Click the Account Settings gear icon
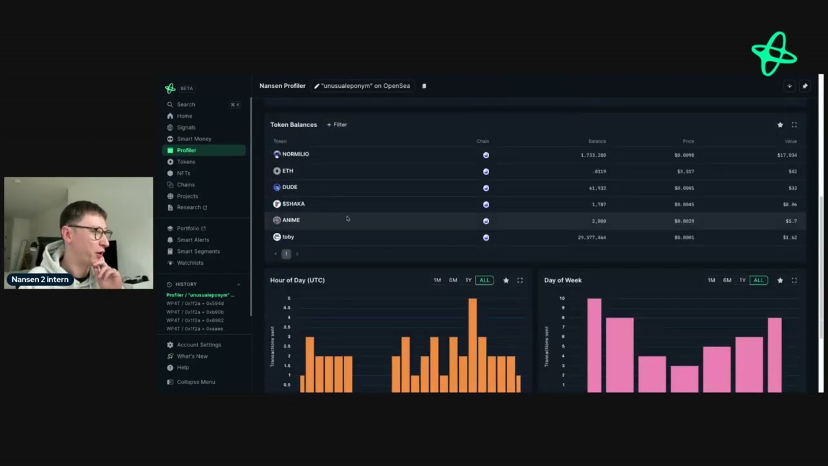 [170, 345]
